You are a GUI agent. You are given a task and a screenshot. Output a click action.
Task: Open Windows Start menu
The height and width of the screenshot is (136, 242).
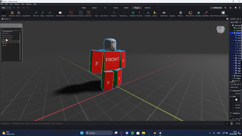(x=82, y=133)
